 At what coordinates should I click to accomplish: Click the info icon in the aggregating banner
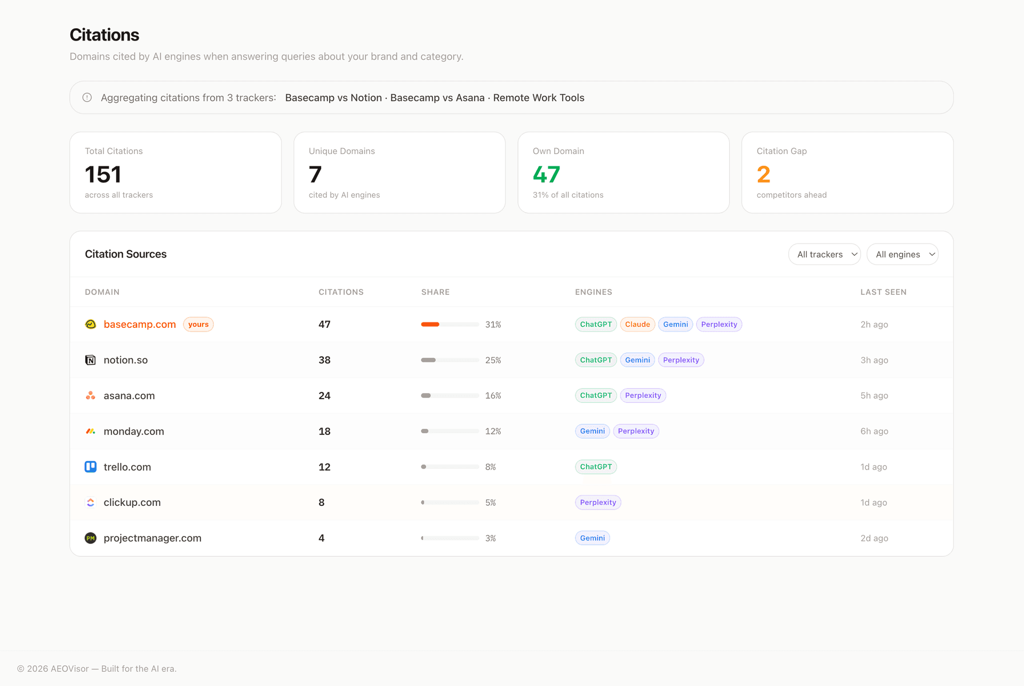[87, 97]
